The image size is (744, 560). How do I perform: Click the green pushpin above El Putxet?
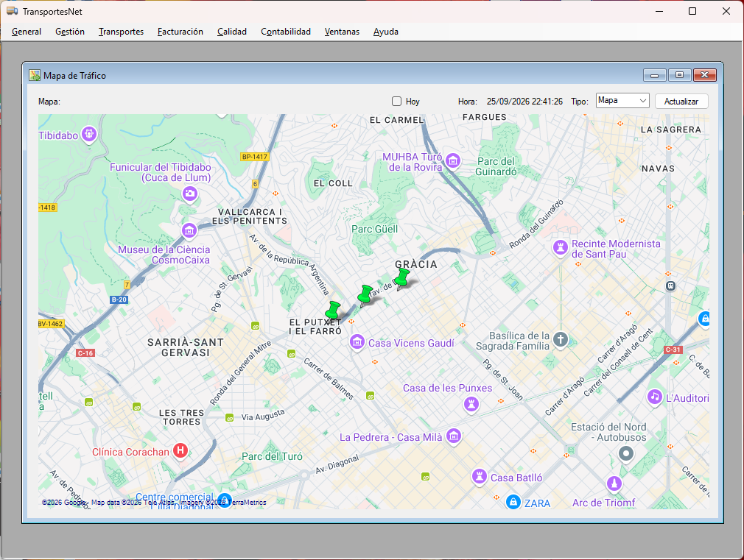point(333,311)
